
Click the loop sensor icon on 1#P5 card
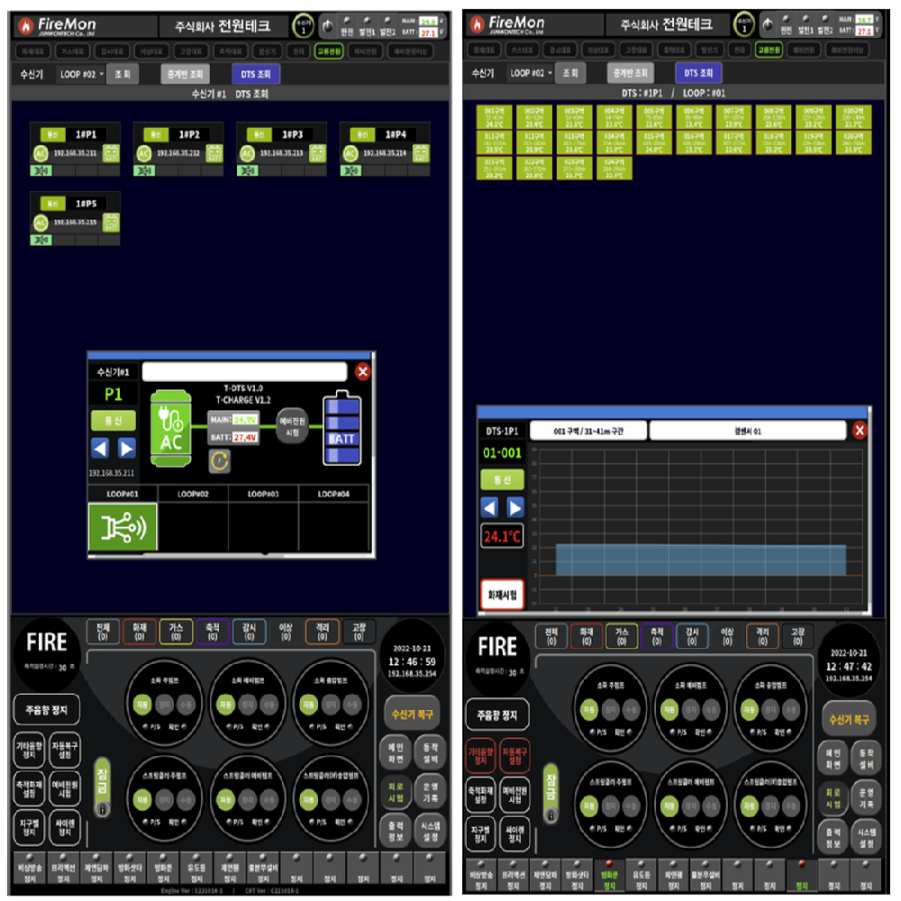pyautogui.click(x=41, y=239)
